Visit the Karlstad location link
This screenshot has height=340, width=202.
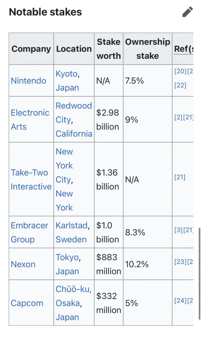tap(72, 225)
